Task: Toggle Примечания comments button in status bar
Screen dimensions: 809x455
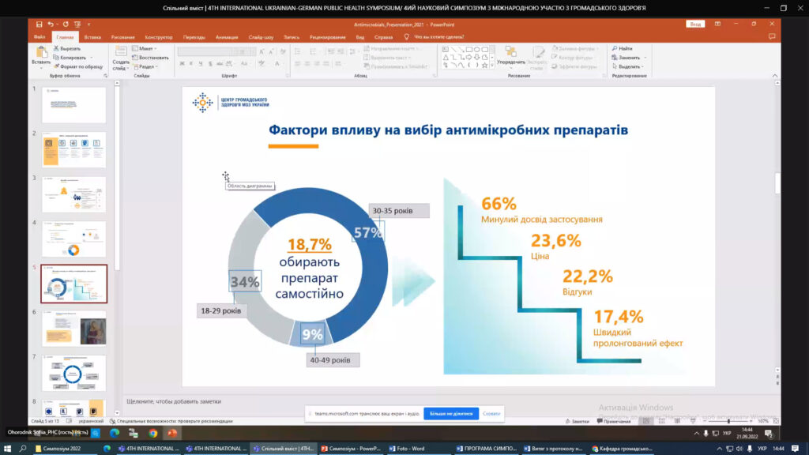Action: click(616, 421)
